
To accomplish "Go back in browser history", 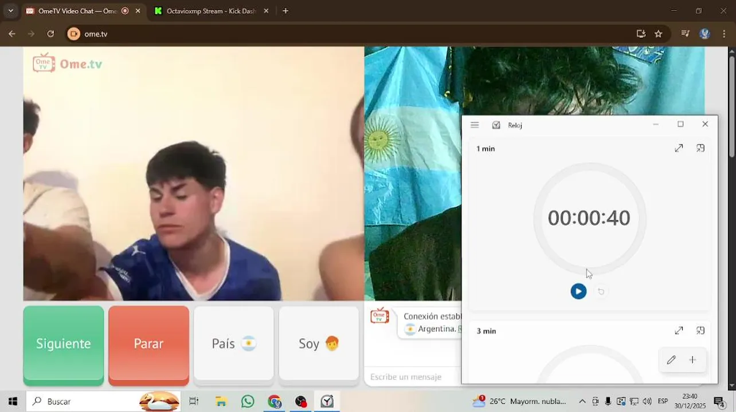I will tap(12, 34).
